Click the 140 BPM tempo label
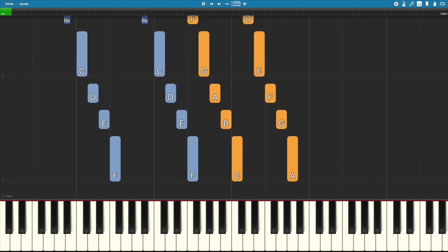 [236, 6]
